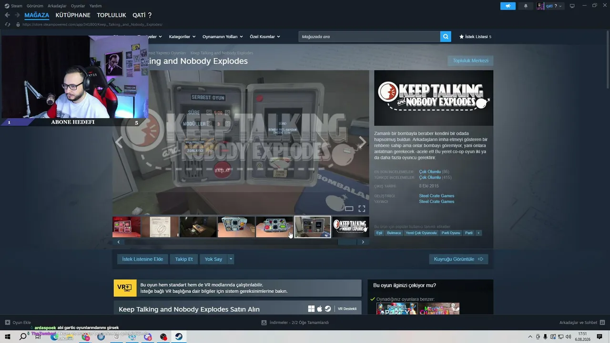Image resolution: width=610 pixels, height=343 pixels.
Task: Open the Yardım menu
Action: click(95, 6)
